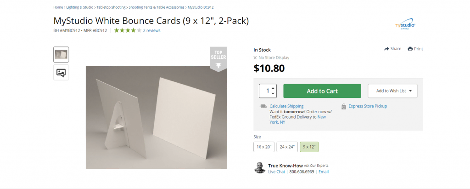This screenshot has height=189, width=470.
Task: Click the shipping truck icon
Action: [x=263, y=106]
